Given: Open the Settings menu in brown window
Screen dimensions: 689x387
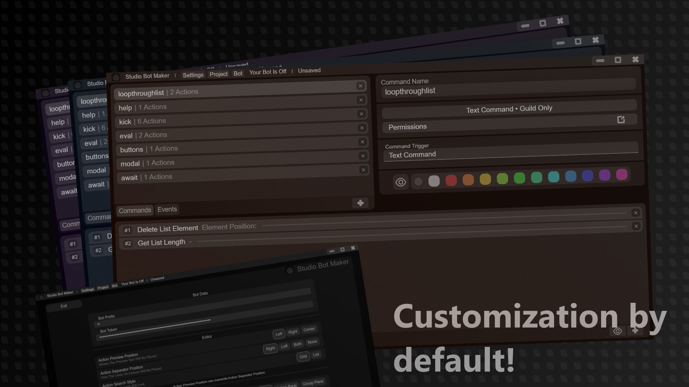Looking at the screenshot, I should (x=193, y=75).
